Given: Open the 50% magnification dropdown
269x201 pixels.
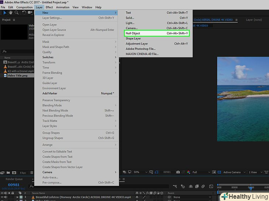Looking at the screenshot, I should pyautogui.click(x=137, y=172).
